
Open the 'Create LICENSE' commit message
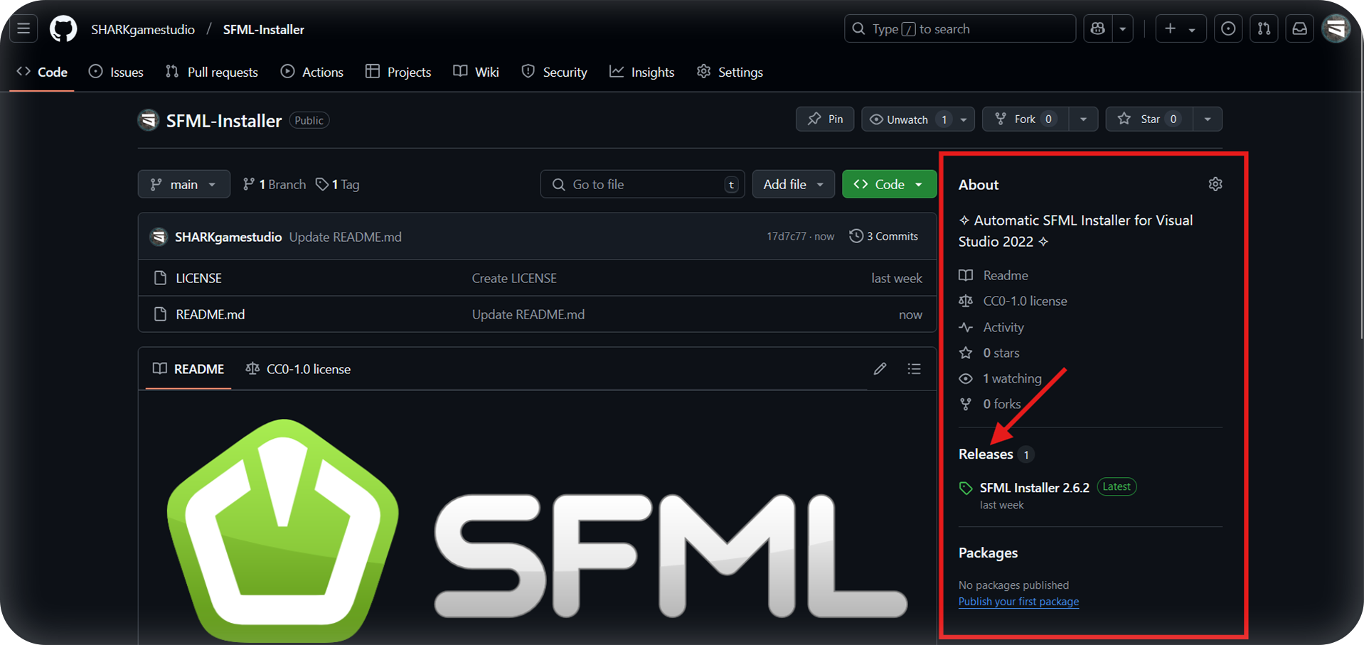(514, 278)
